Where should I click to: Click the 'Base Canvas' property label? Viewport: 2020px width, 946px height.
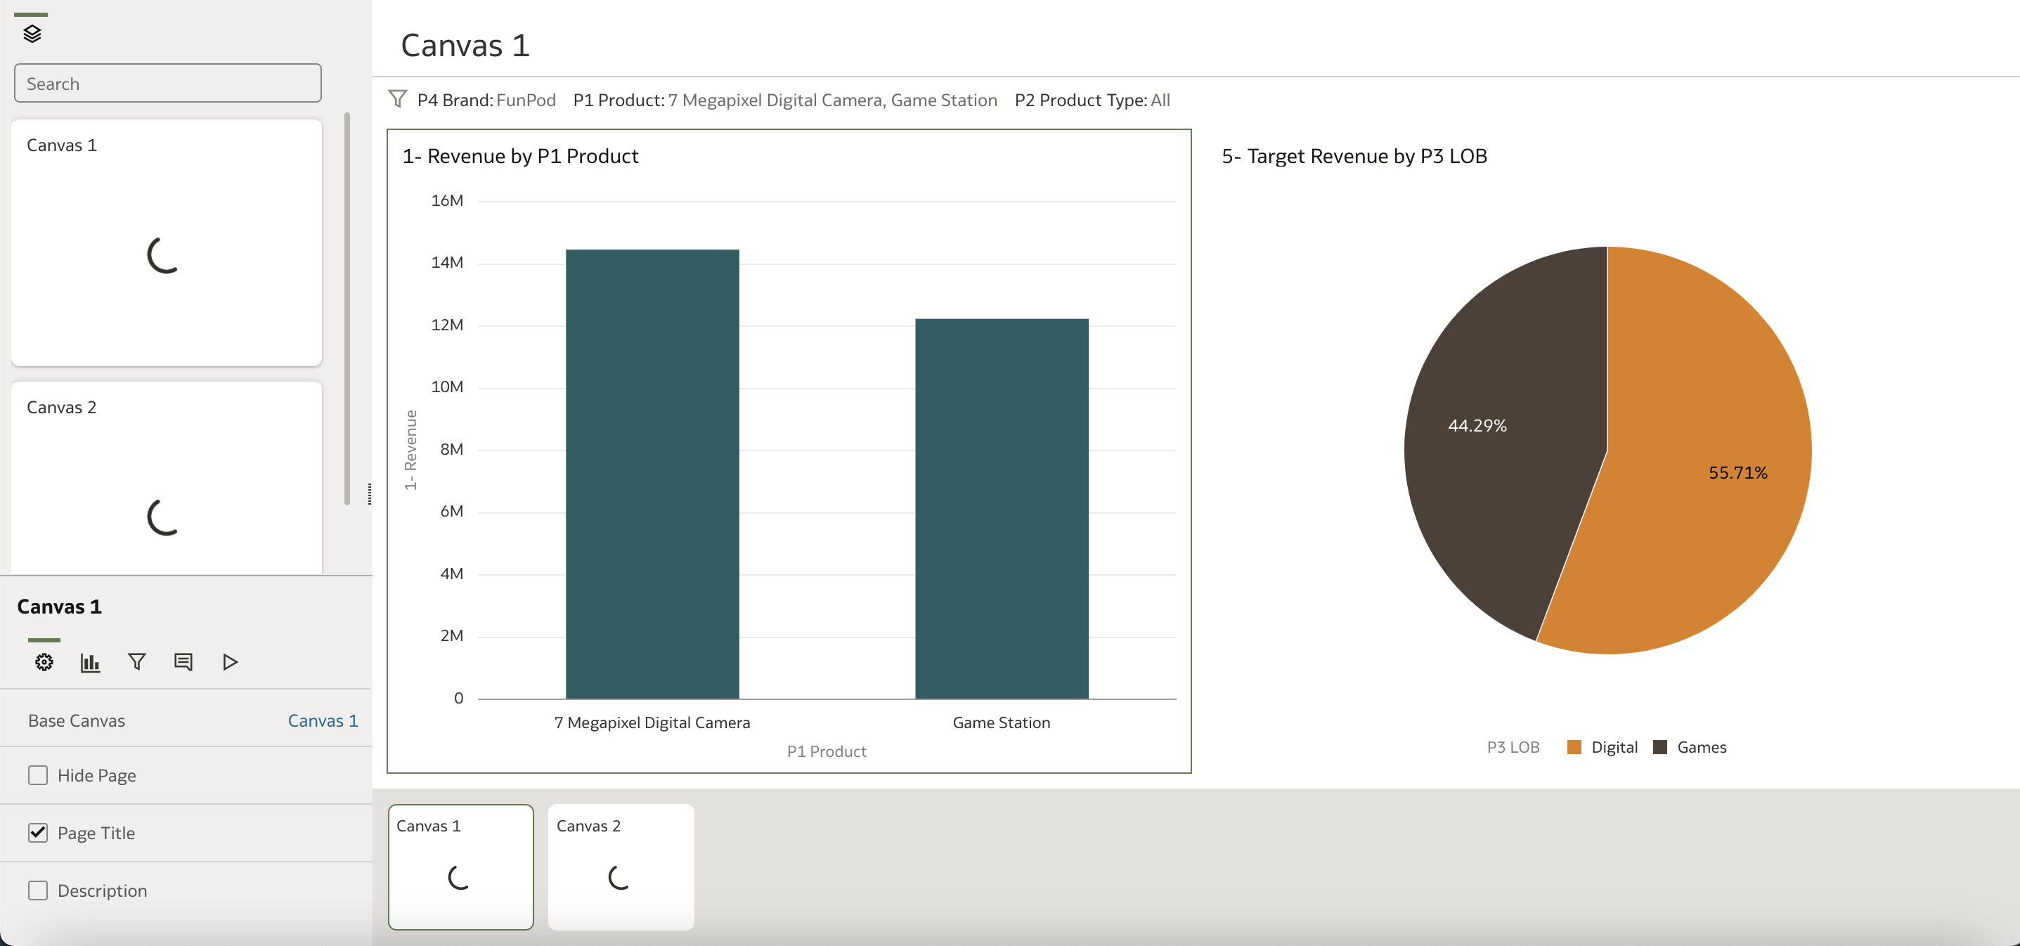(77, 720)
